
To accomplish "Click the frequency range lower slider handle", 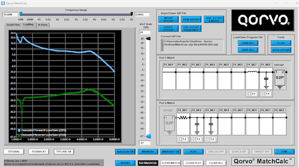I will 21,14.
